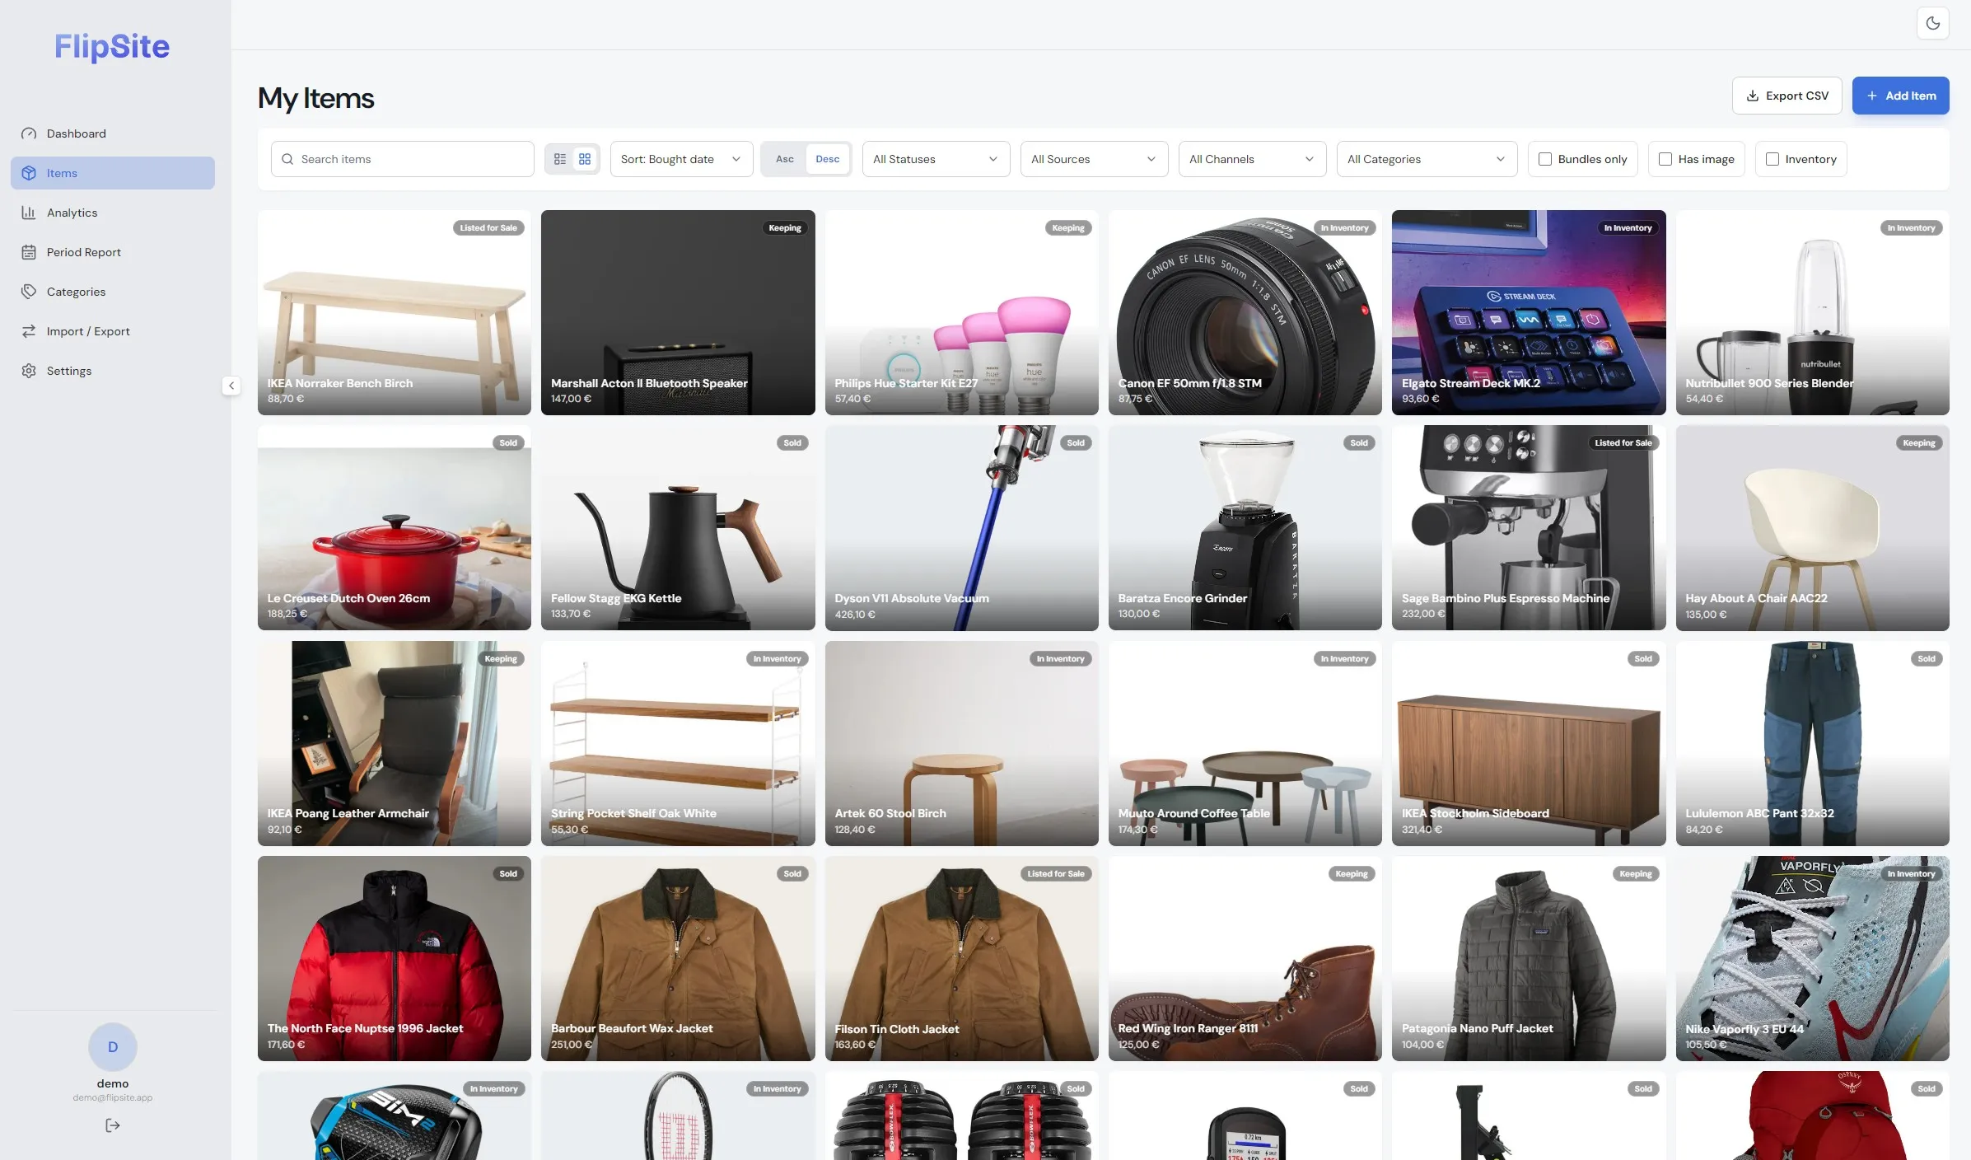Click the Export CSV button
The image size is (1971, 1160).
[1787, 96]
